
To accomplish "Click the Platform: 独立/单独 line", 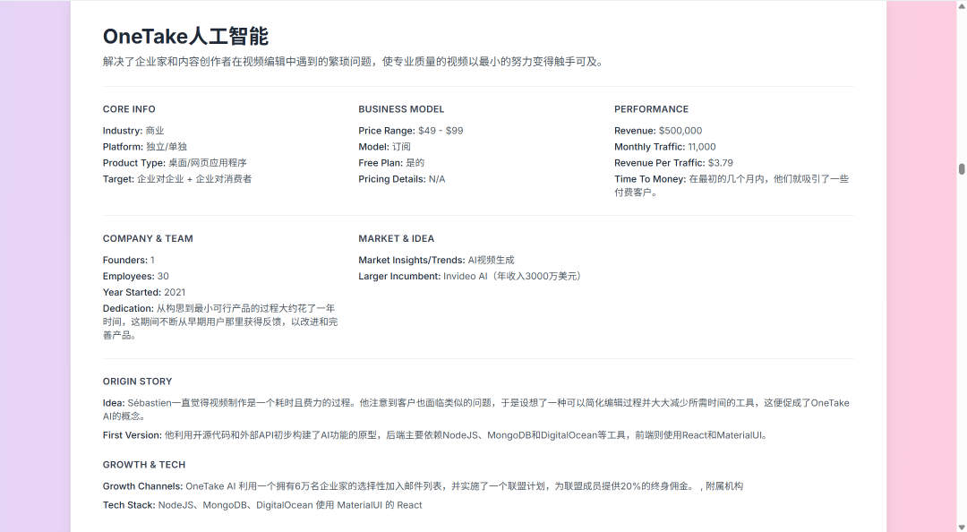I will [x=145, y=147].
